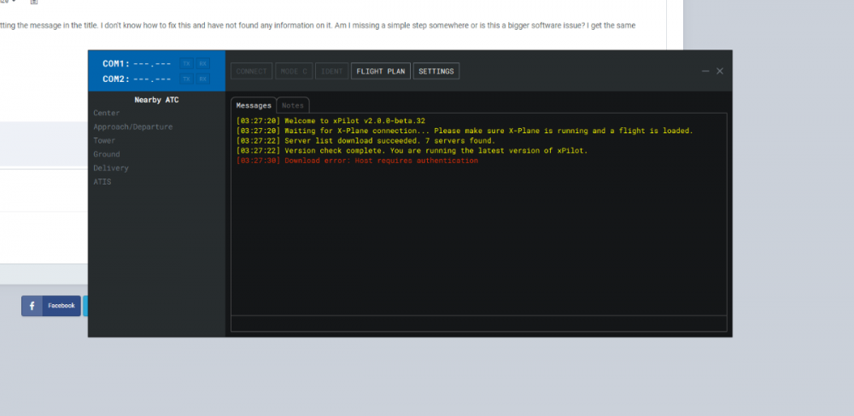Open xPilot SETTINGS

coord(436,71)
